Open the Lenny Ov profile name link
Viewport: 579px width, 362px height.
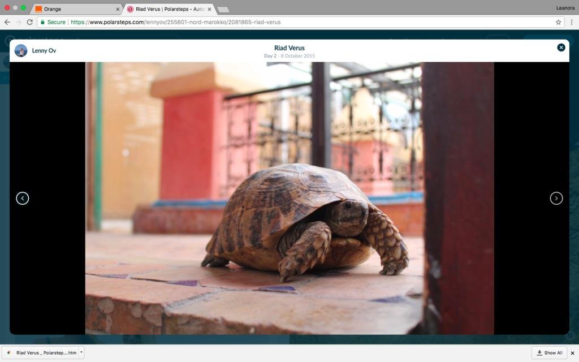point(44,50)
